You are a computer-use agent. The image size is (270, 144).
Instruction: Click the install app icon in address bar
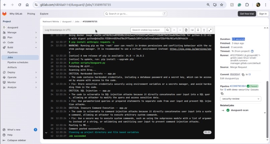pyautogui.click(x=215, y=5)
